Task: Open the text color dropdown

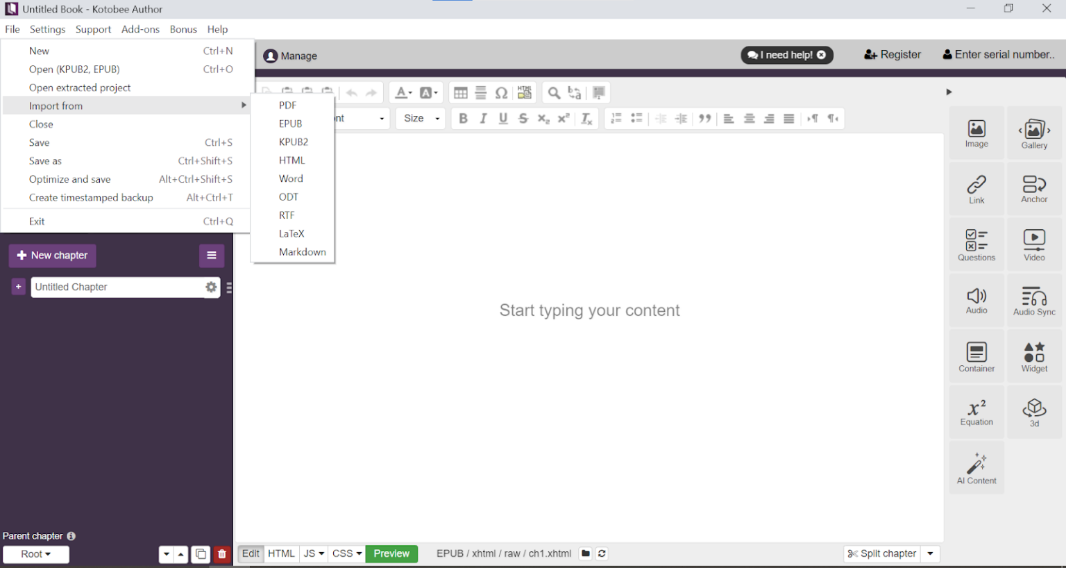Action: coord(403,93)
